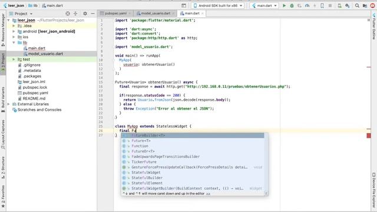
Task: Open Build Variants side tool window
Action: 3,100
